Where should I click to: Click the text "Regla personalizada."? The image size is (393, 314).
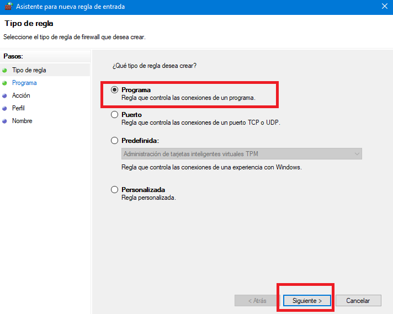tap(148, 198)
